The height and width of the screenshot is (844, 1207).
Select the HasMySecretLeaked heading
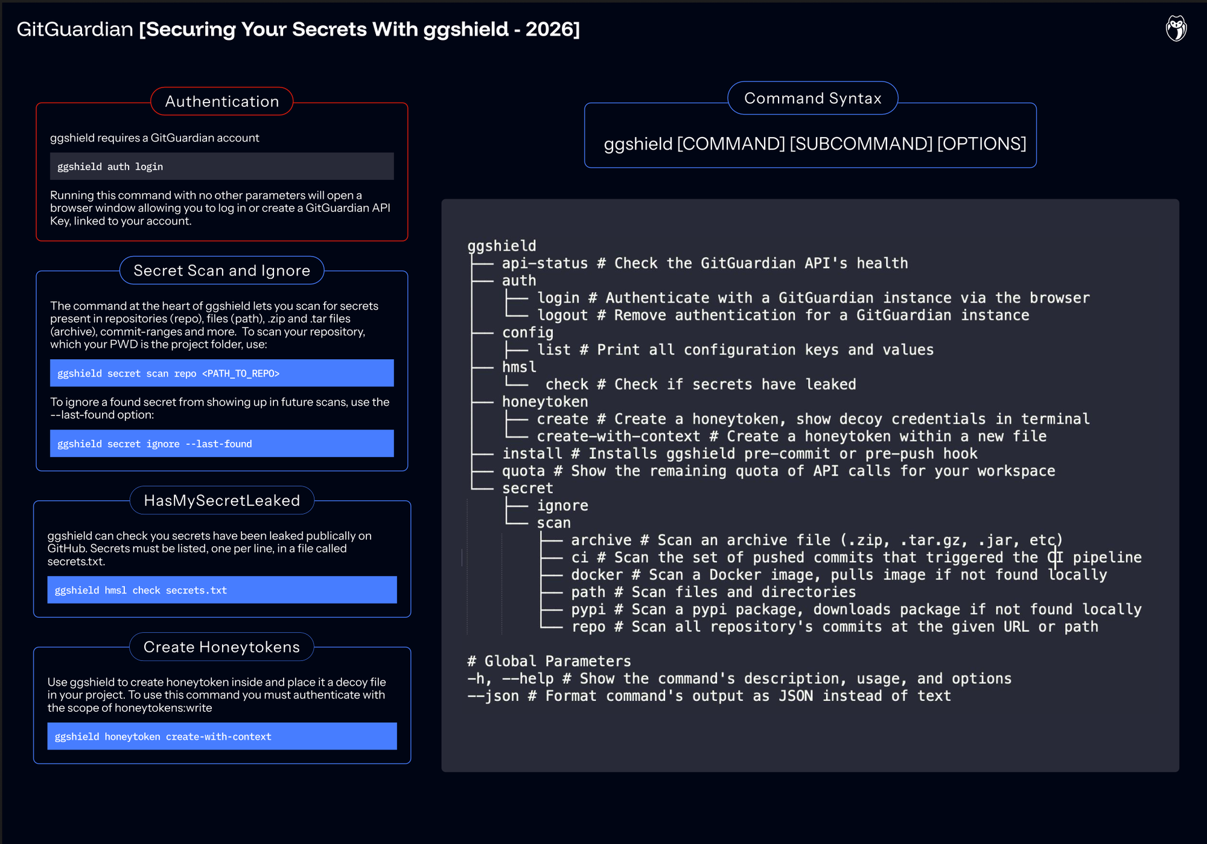[x=221, y=500]
